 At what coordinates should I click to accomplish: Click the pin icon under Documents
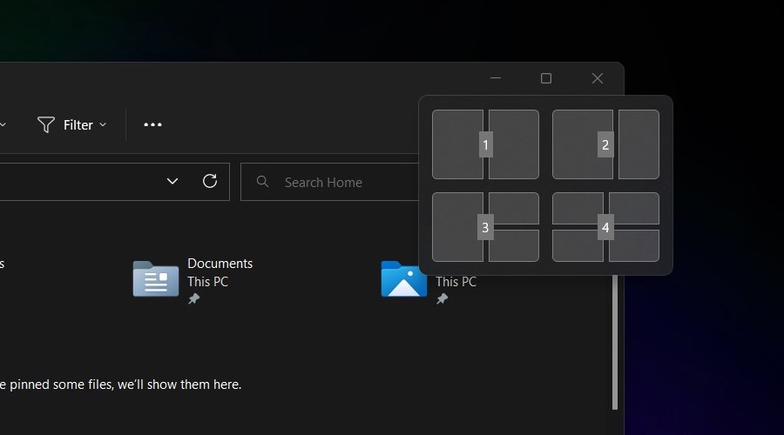click(193, 298)
